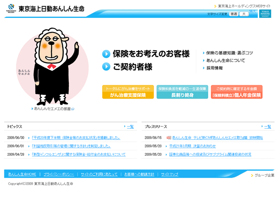The height and width of the screenshot is (208, 277).
Task: Click the arrow bullet before プレスリリース 一覧
Action: tap(262, 126)
